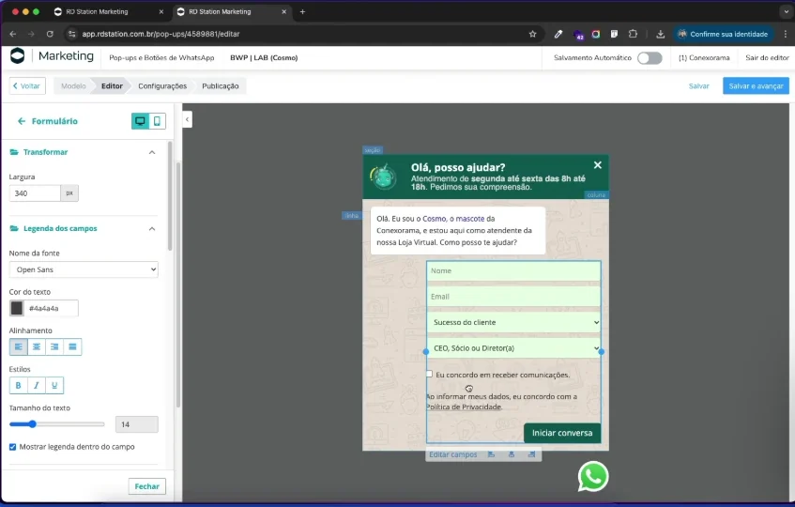795x507 pixels.
Task: Open the Cor do texto color swatch
Action: click(17, 308)
